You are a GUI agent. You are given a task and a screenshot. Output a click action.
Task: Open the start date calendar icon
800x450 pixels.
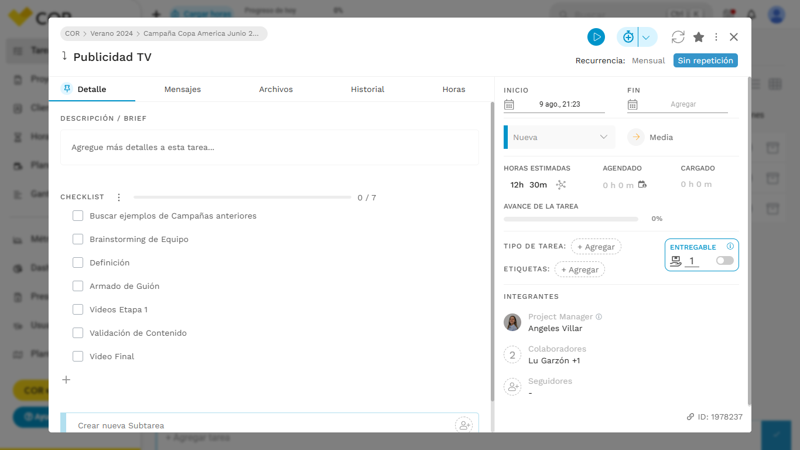click(509, 104)
